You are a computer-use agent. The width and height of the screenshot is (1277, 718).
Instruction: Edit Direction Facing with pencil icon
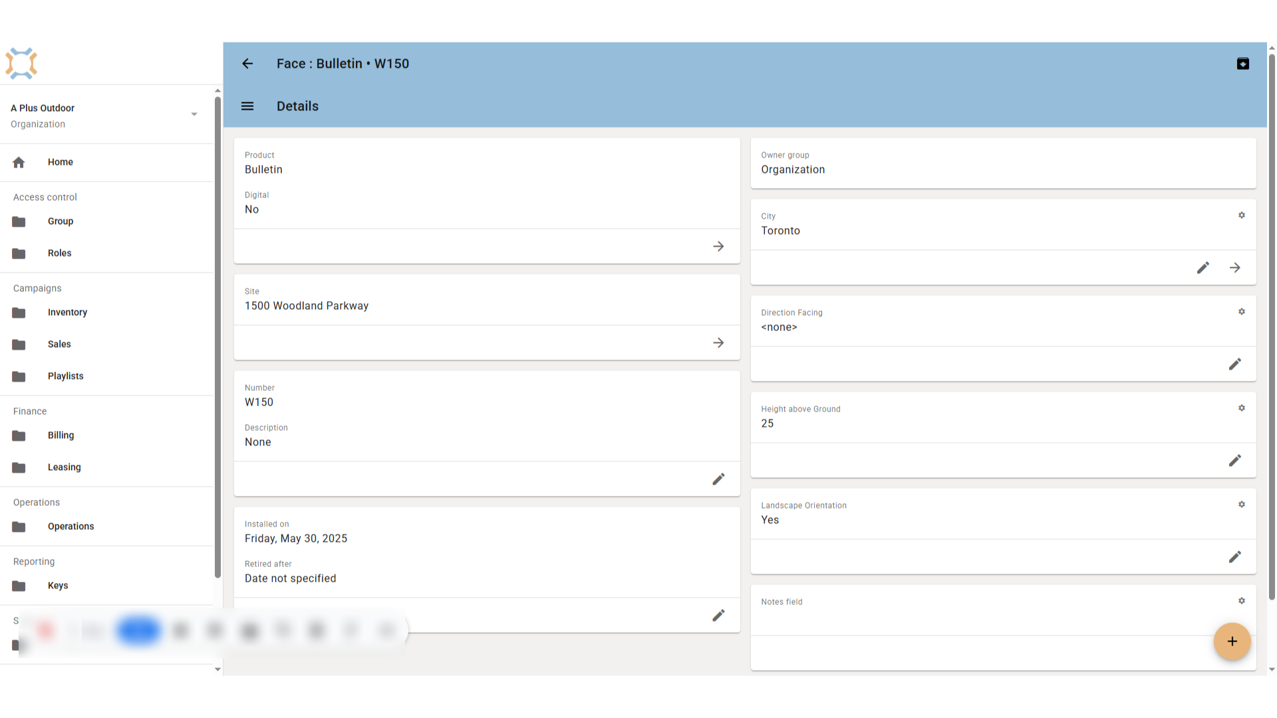click(1235, 364)
